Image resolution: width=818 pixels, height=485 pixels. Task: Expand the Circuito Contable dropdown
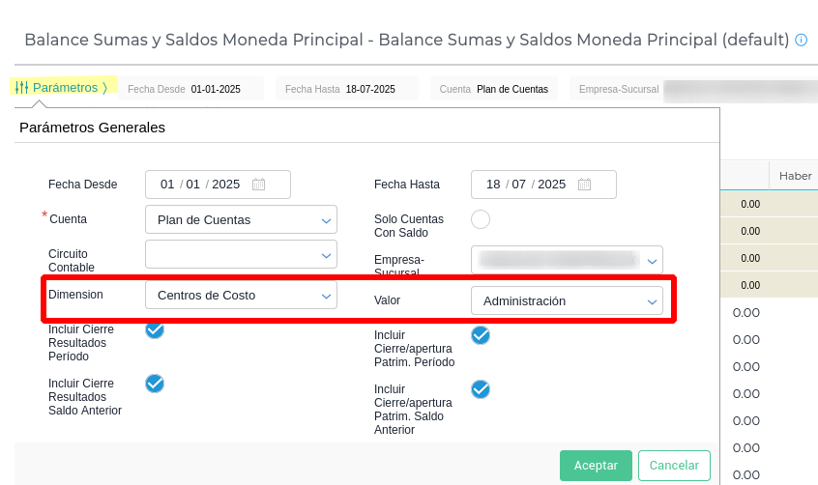tap(241, 254)
